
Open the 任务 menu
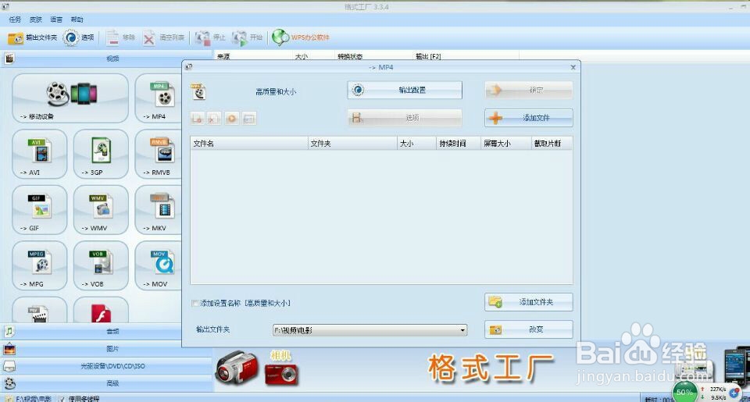(16, 20)
